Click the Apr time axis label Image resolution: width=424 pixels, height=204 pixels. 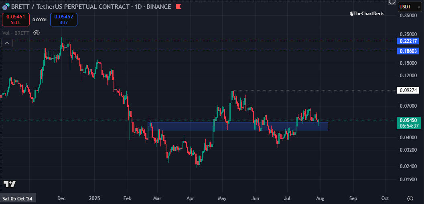pyautogui.click(x=191, y=199)
